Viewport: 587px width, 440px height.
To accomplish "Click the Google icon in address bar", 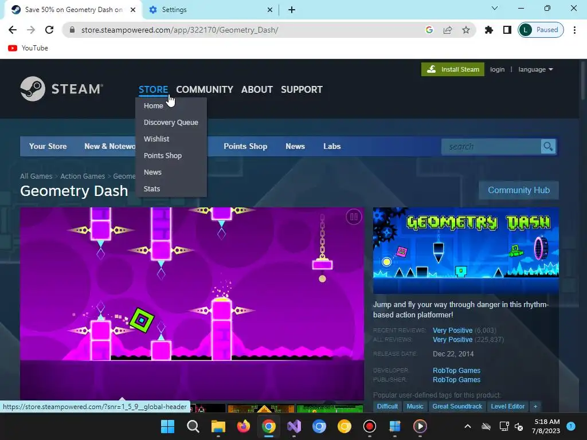I will (x=429, y=30).
